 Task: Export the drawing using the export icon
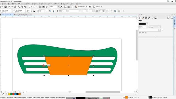43,7
